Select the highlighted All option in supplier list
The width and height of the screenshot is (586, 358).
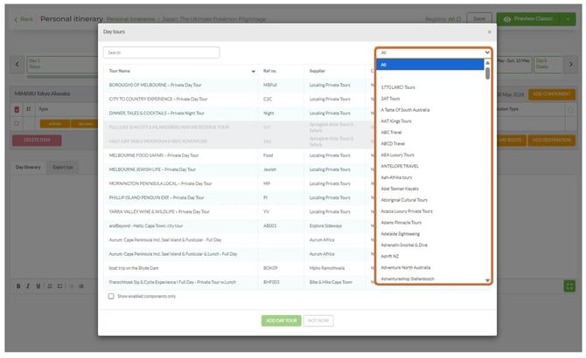[430, 65]
